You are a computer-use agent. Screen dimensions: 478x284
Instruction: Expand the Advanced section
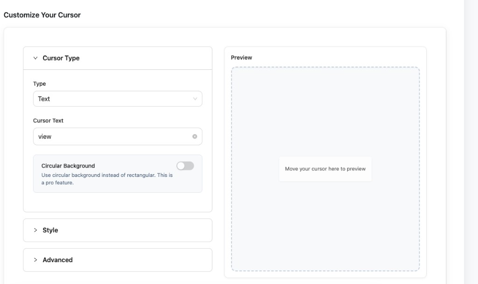117,260
